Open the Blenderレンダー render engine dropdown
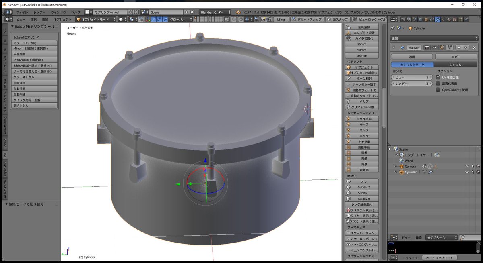The height and width of the screenshot is (263, 483). point(215,12)
